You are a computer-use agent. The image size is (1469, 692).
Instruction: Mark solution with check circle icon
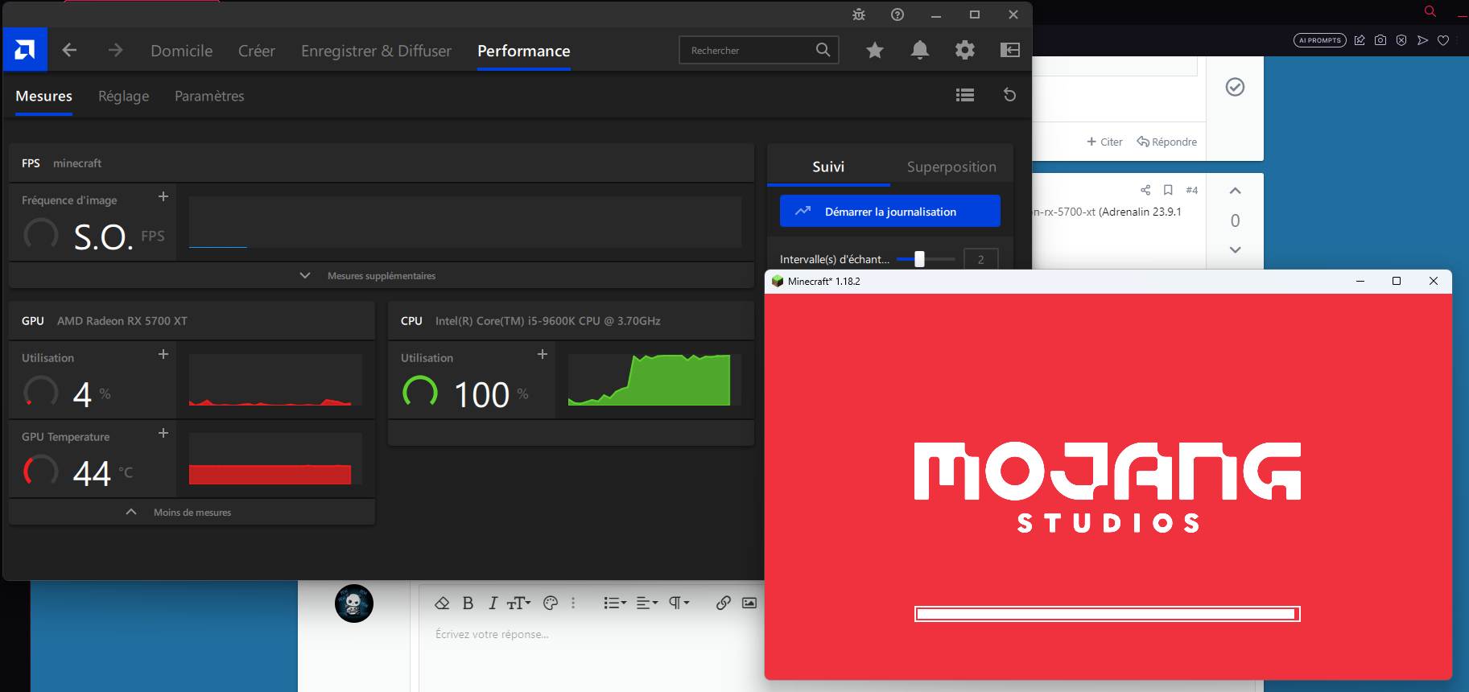click(1235, 87)
